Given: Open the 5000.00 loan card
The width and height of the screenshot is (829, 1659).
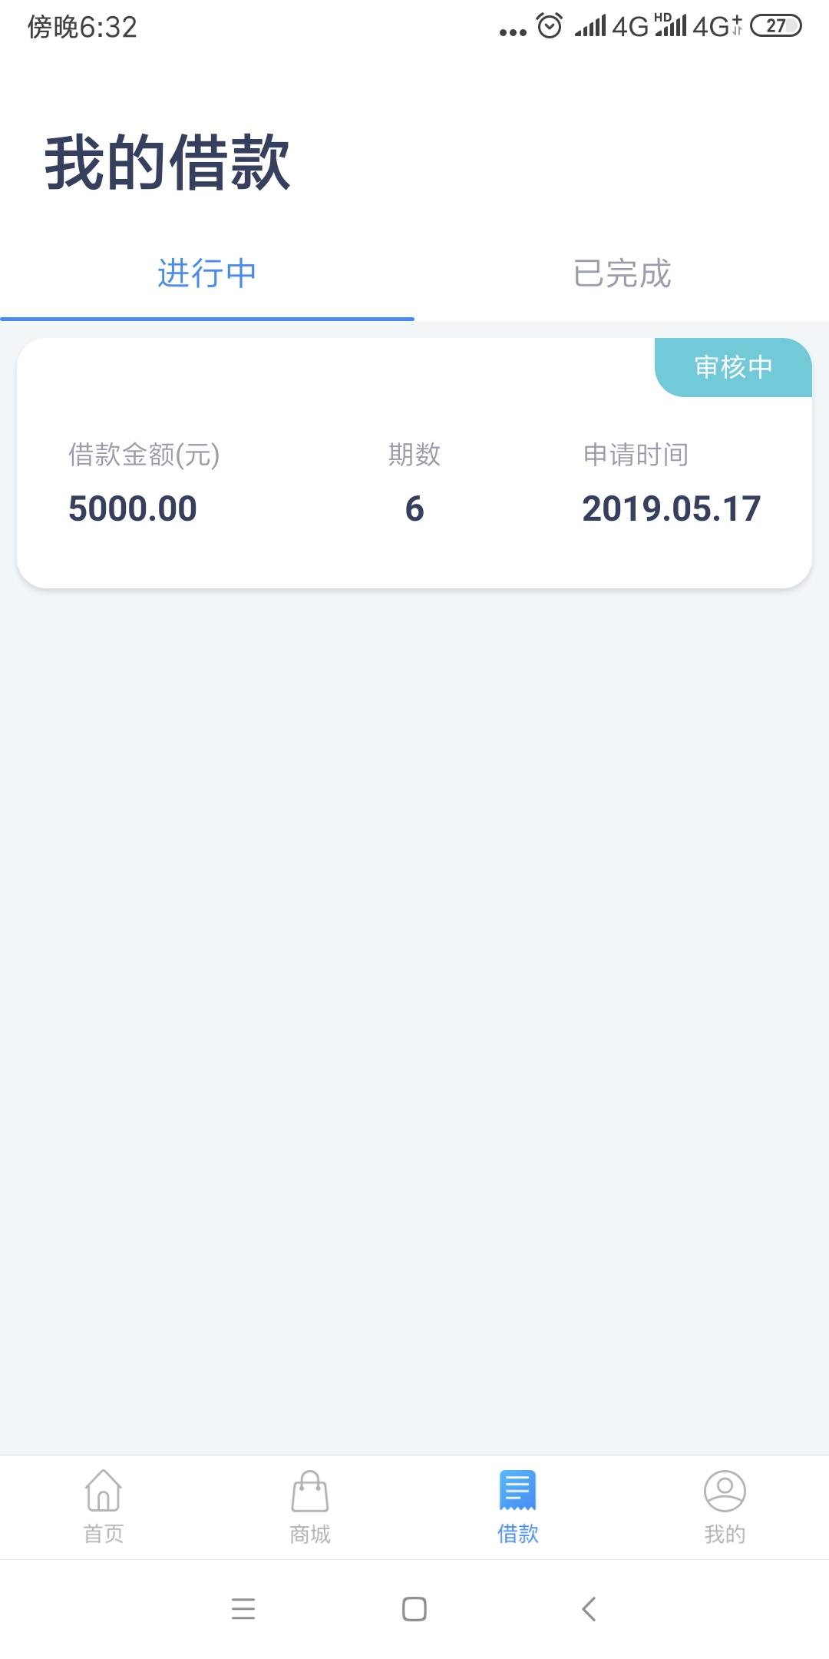Looking at the screenshot, I should tap(414, 463).
